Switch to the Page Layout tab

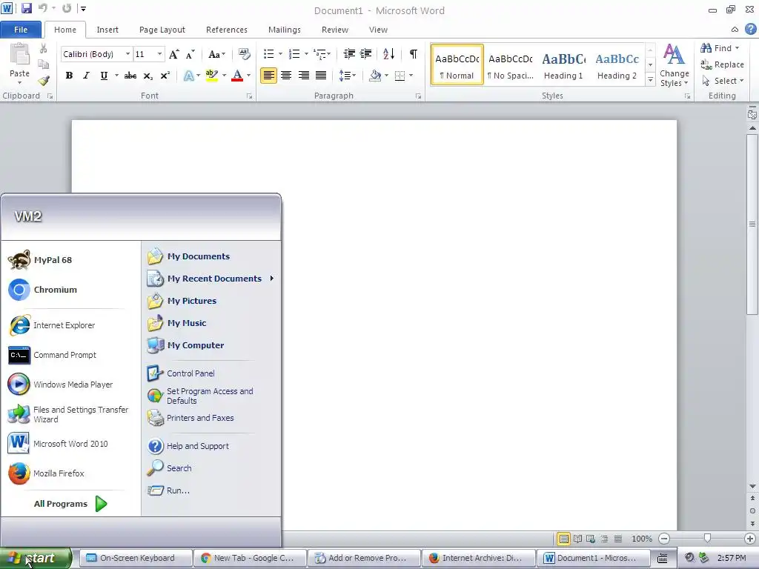pos(162,30)
